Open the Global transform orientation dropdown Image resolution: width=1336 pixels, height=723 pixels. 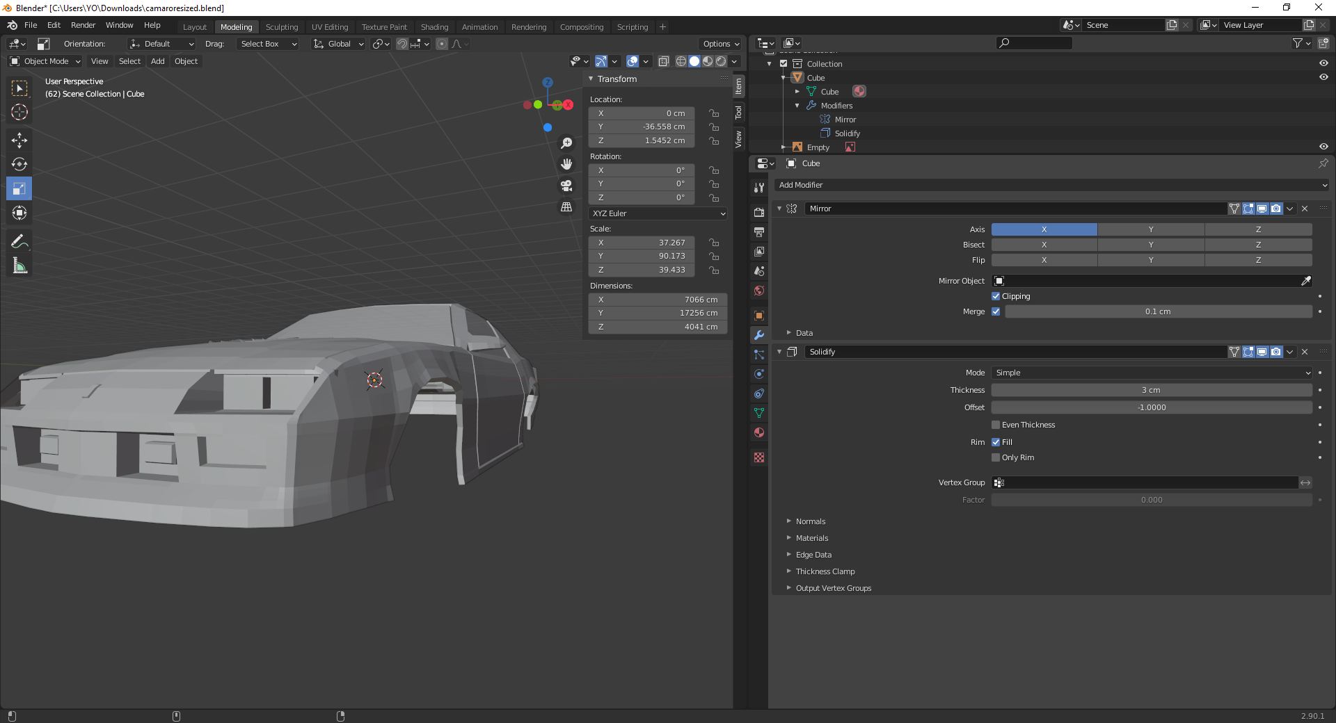coord(338,44)
